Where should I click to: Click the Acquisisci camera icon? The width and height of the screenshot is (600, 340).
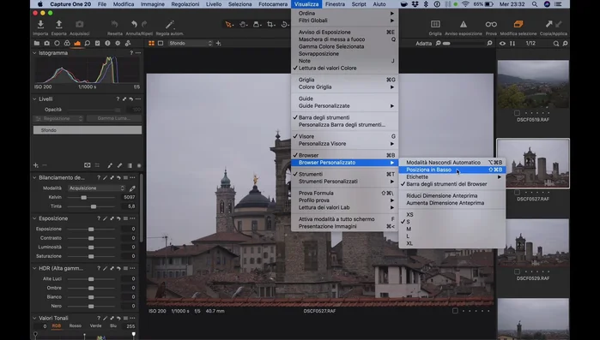click(79, 25)
